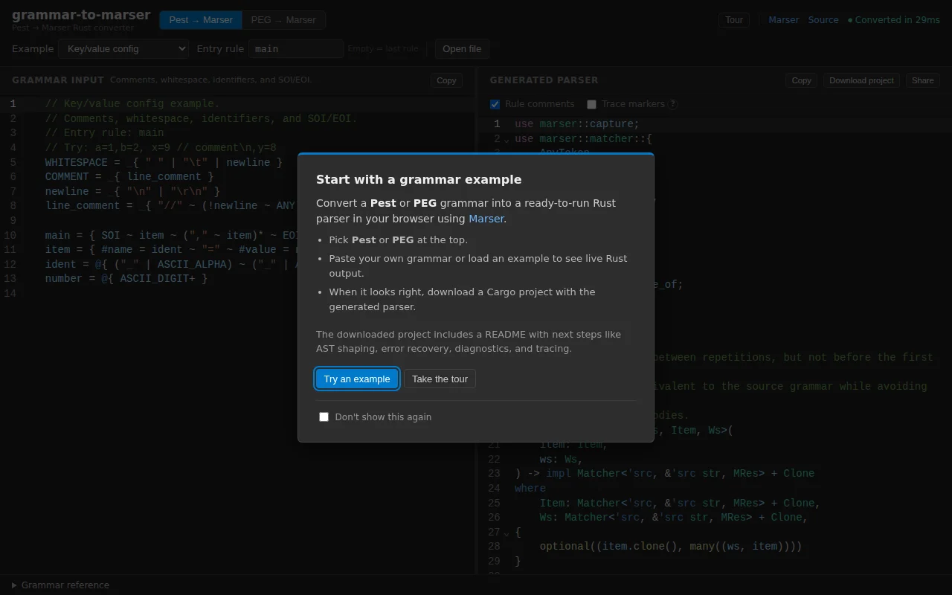Image resolution: width=952 pixels, height=595 pixels.
Task: Click the optional((item.clone() code line
Action: pos(671,547)
